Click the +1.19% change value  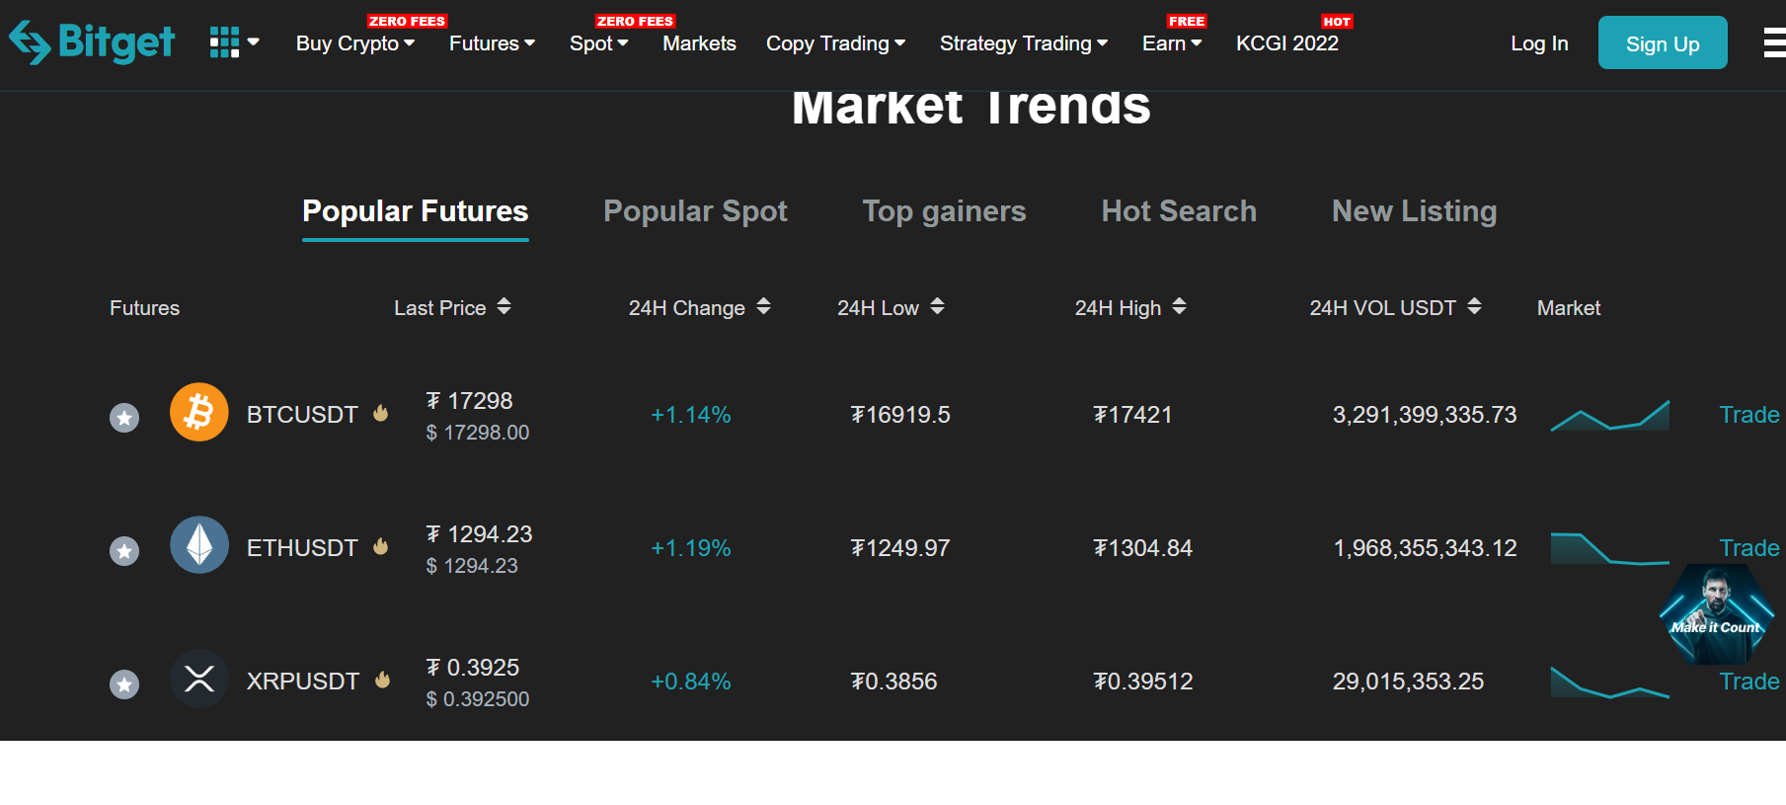point(691,548)
